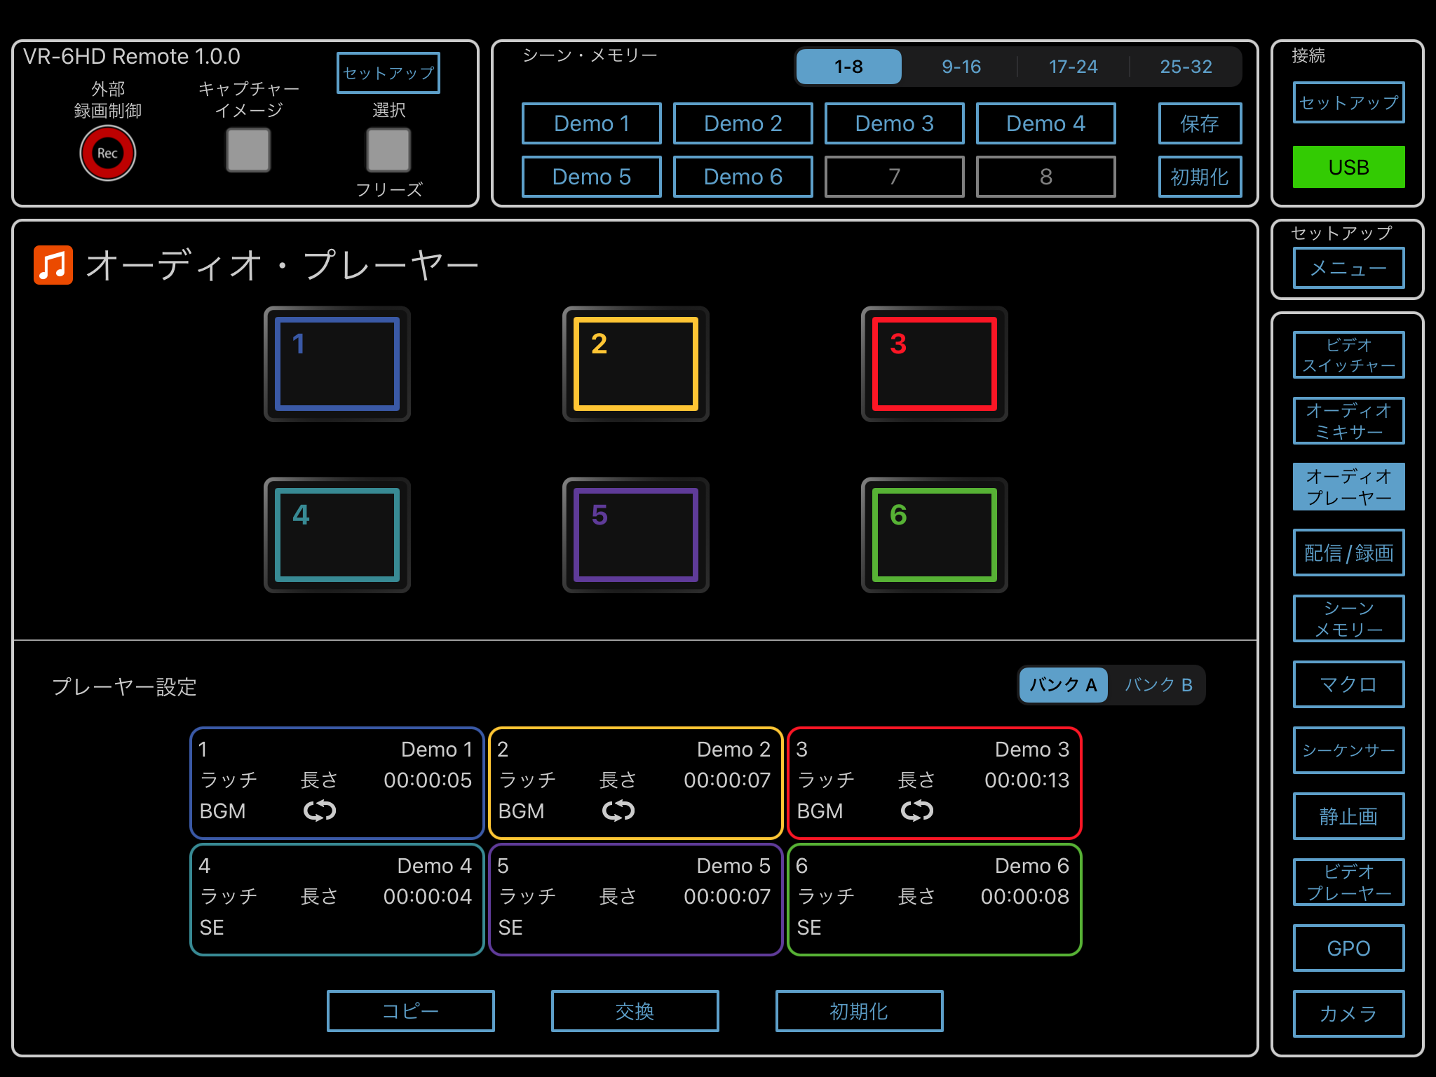Toggle loop icon on player 1 card

(x=320, y=811)
